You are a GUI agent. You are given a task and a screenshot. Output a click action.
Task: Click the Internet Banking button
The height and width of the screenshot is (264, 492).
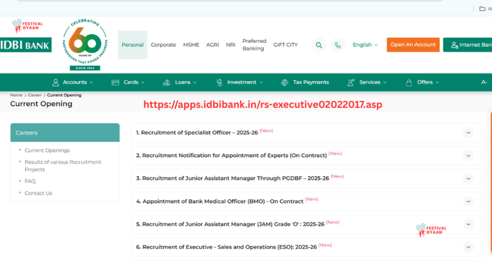tap(467, 45)
